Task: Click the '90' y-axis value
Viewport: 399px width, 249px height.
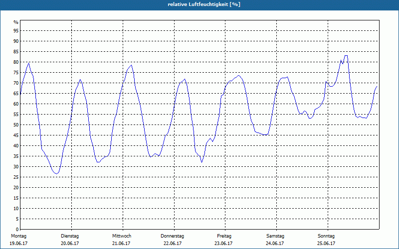Action: pos(16,41)
